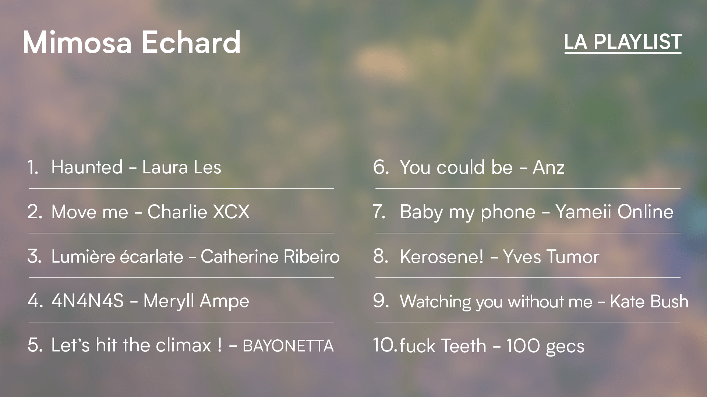Image resolution: width=707 pixels, height=397 pixels.
Task: Select the track Haunted by Laura Les
Action: tap(136, 167)
